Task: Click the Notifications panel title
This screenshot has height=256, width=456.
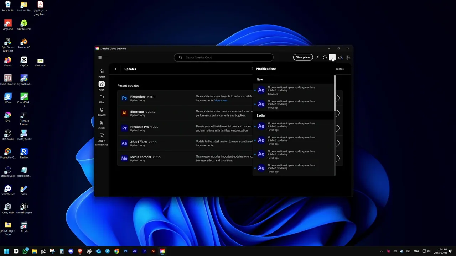Action: (x=266, y=69)
